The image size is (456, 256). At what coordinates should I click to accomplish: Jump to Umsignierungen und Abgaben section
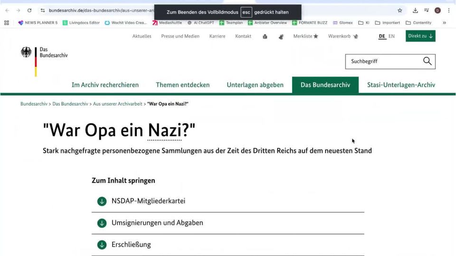[157, 223]
